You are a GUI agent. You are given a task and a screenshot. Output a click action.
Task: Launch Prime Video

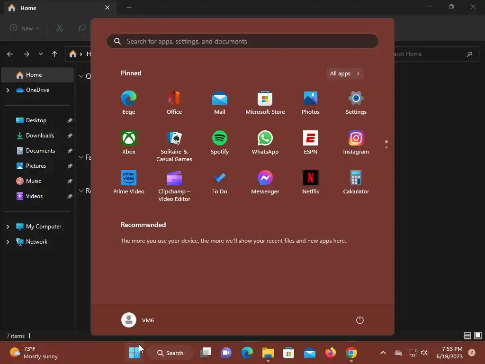pos(129,182)
